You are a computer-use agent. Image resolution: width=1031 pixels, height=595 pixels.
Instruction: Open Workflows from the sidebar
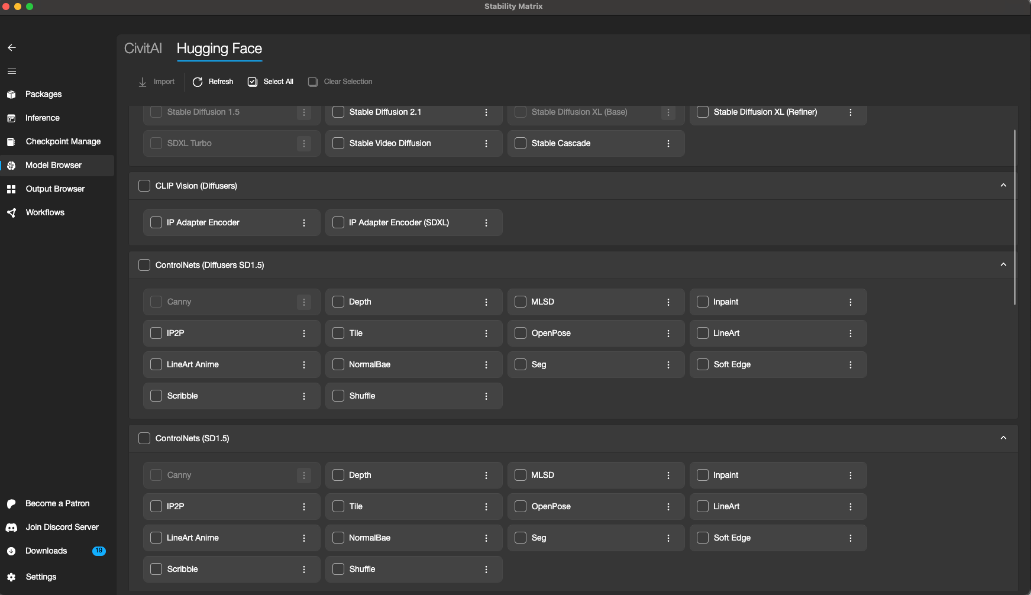pyautogui.click(x=45, y=212)
